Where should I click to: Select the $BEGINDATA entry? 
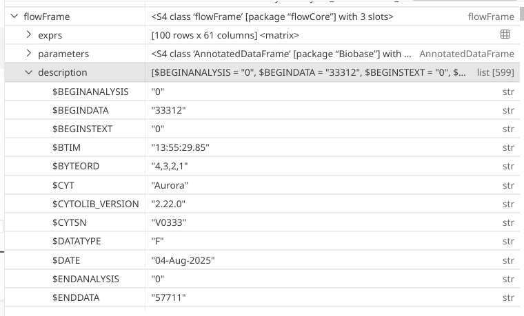tap(80, 110)
